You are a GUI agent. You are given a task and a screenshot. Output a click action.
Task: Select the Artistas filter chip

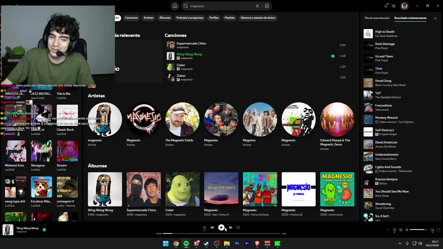tap(148, 18)
